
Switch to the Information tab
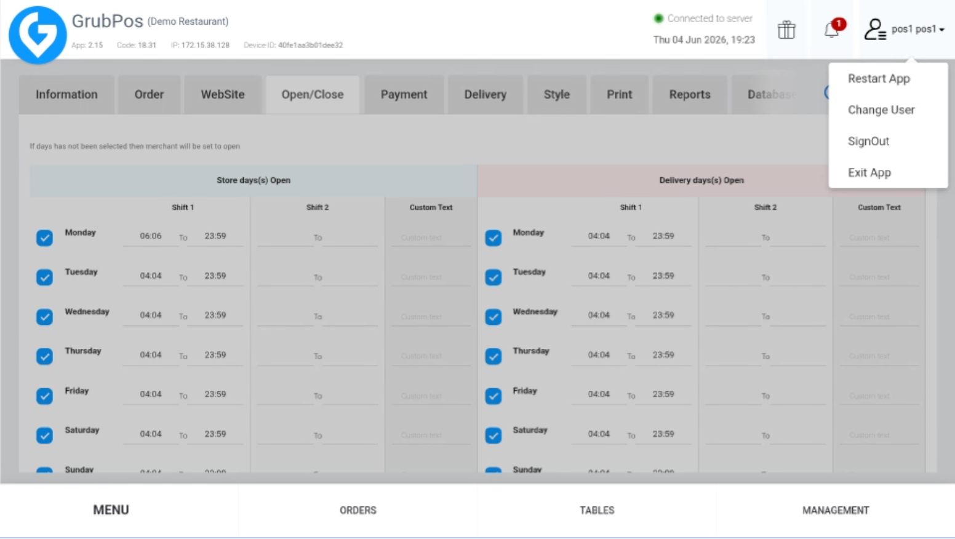click(x=66, y=95)
